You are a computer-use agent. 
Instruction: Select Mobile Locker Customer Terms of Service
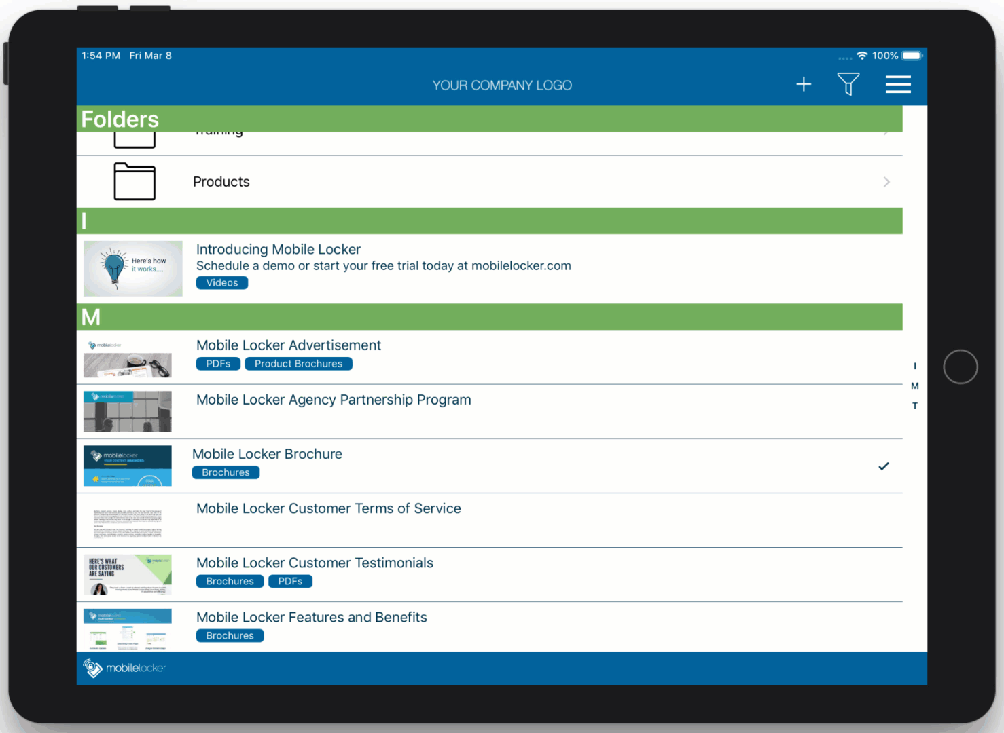(x=329, y=508)
